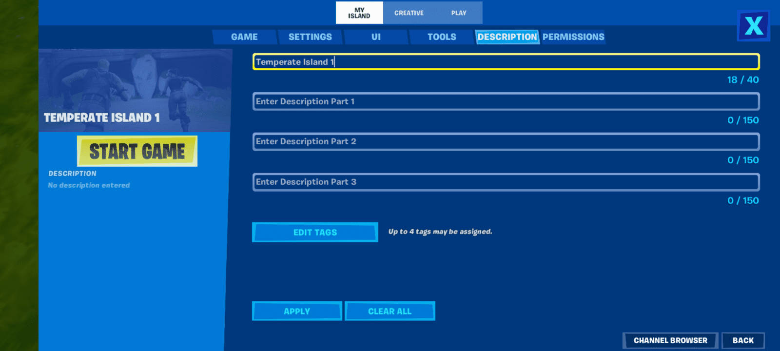The width and height of the screenshot is (780, 351).
Task: Open the Permissions tab
Action: click(573, 37)
